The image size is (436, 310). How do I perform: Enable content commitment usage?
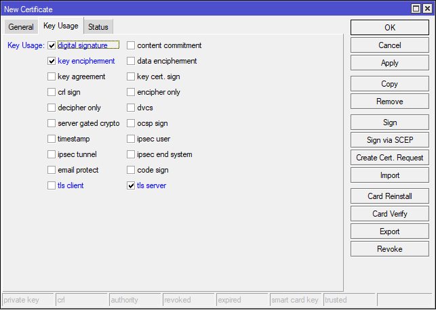tap(131, 45)
